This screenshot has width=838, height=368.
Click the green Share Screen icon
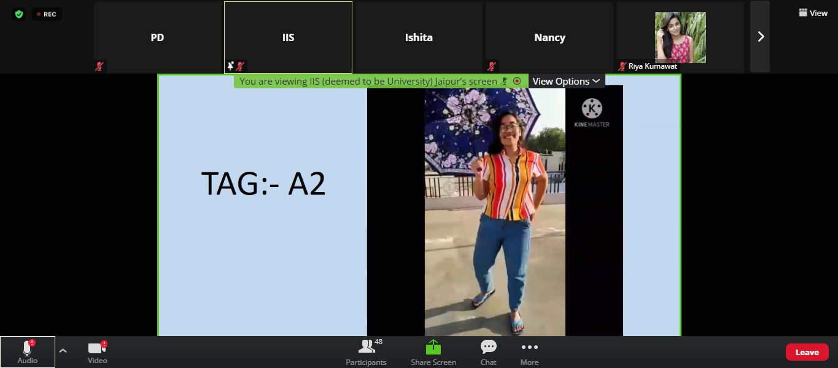[x=433, y=347]
